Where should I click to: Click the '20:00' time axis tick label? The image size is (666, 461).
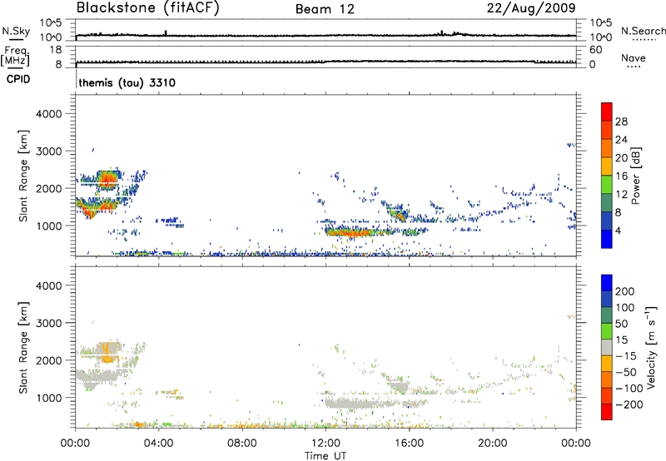point(492,444)
